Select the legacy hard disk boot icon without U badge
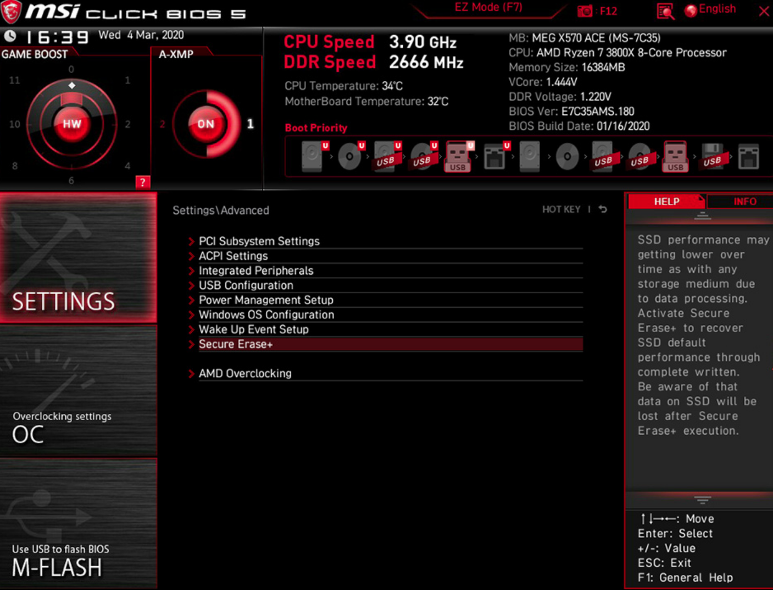This screenshot has height=591, width=773. click(530, 156)
